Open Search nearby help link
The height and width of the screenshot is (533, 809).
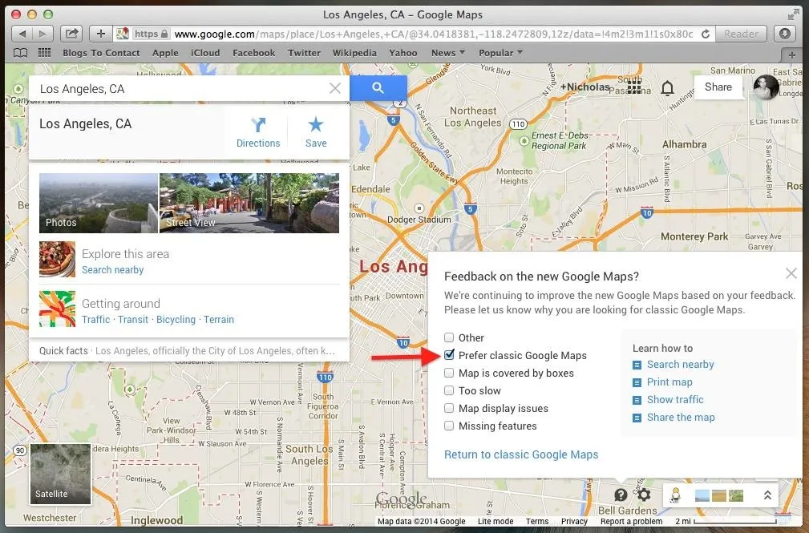[x=681, y=364]
